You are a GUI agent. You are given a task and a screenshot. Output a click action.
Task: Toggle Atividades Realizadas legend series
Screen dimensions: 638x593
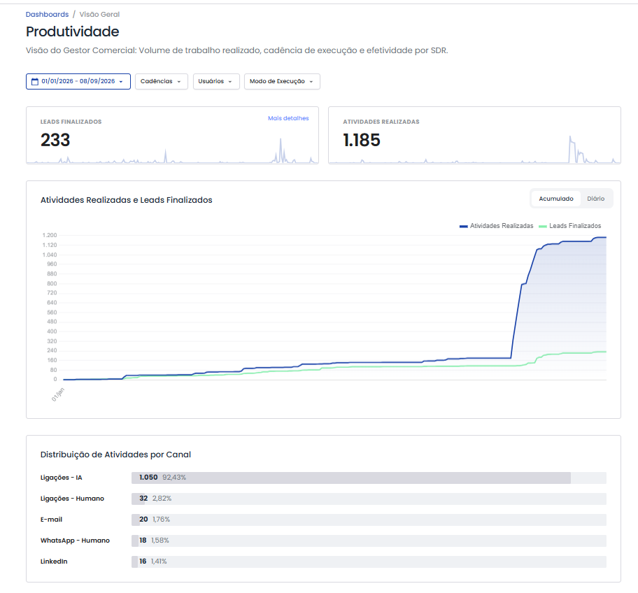click(497, 226)
